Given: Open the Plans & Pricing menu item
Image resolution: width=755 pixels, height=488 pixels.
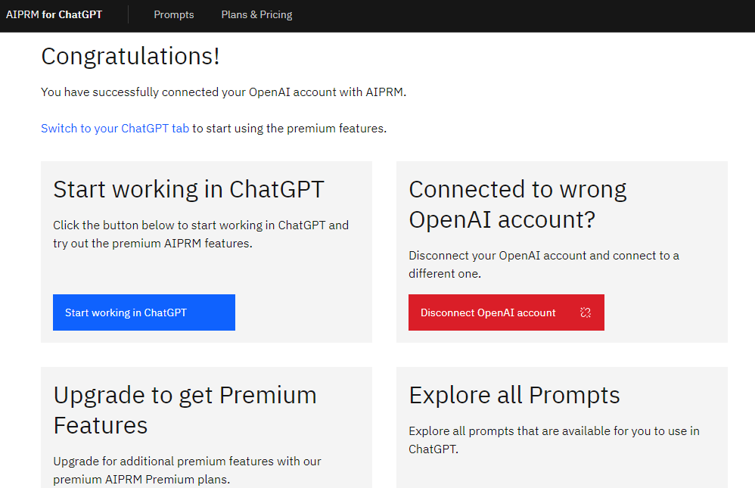Looking at the screenshot, I should pyautogui.click(x=256, y=15).
